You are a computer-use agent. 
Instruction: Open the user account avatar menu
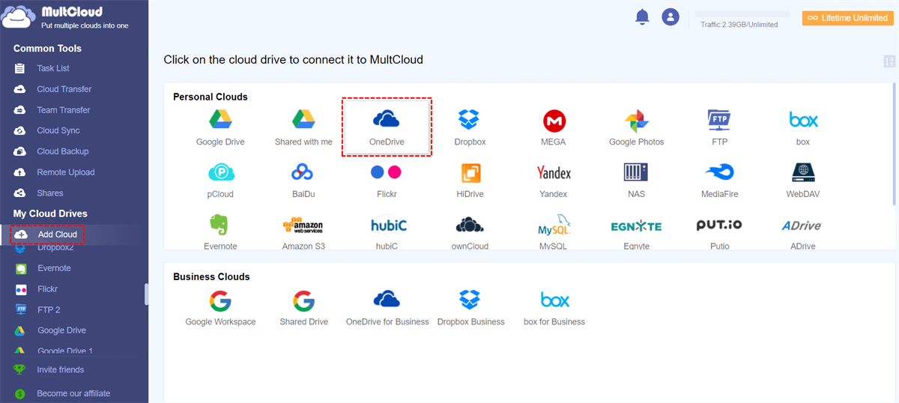[x=671, y=17]
